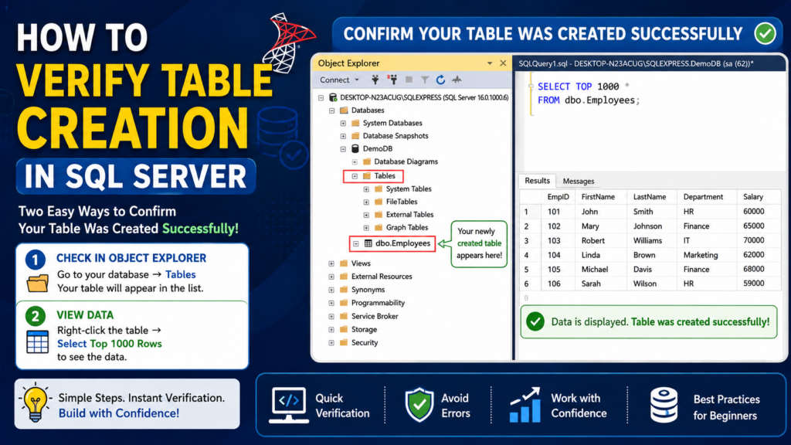Screen dimensions: 791x445
Task: Click the EmpID column header
Action: click(558, 197)
